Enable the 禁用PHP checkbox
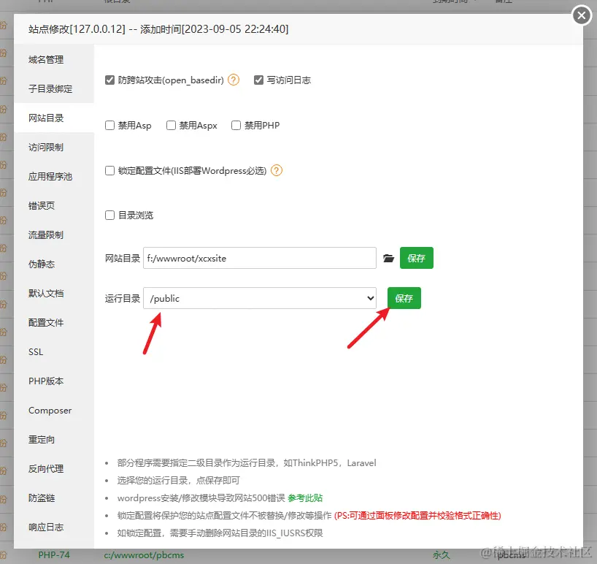This screenshot has height=564, width=597. (x=235, y=125)
